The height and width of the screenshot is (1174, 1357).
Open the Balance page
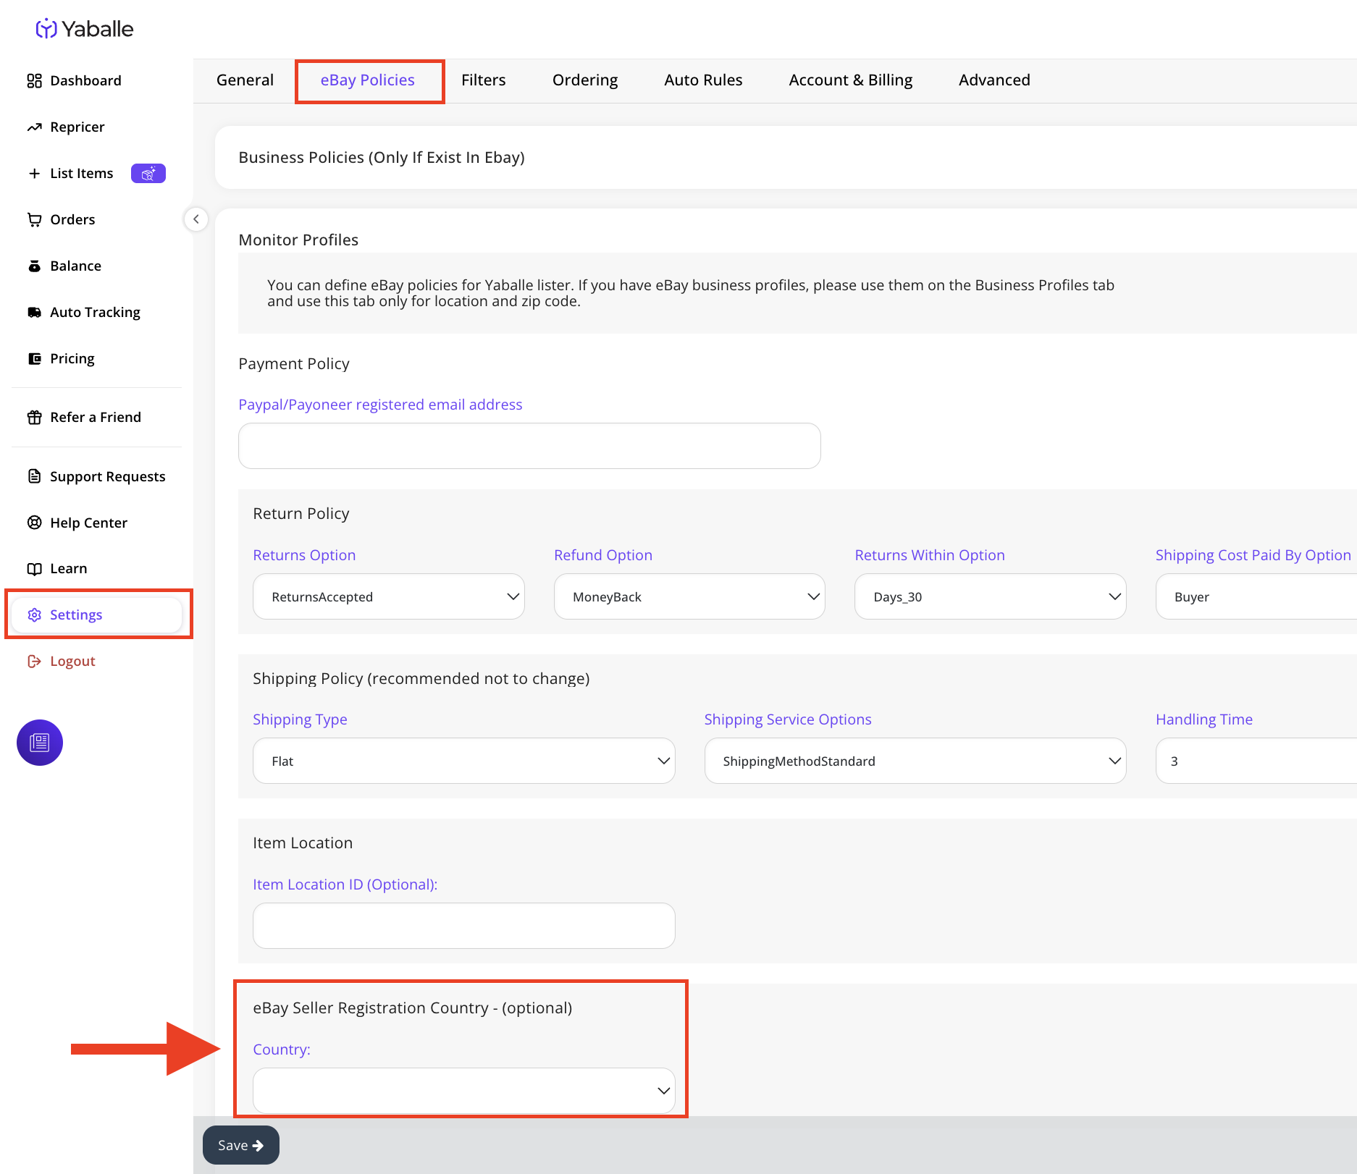[x=76, y=266]
